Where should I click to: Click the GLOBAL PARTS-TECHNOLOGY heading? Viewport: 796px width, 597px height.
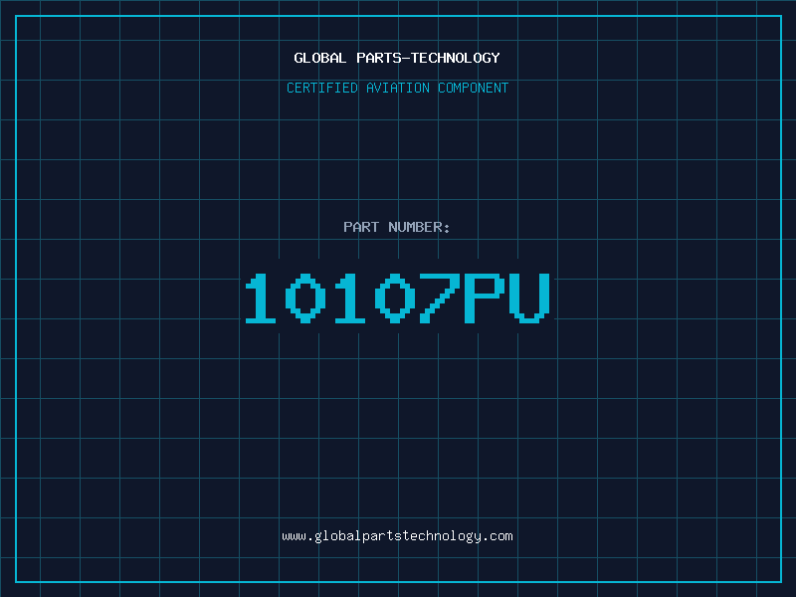pos(397,58)
